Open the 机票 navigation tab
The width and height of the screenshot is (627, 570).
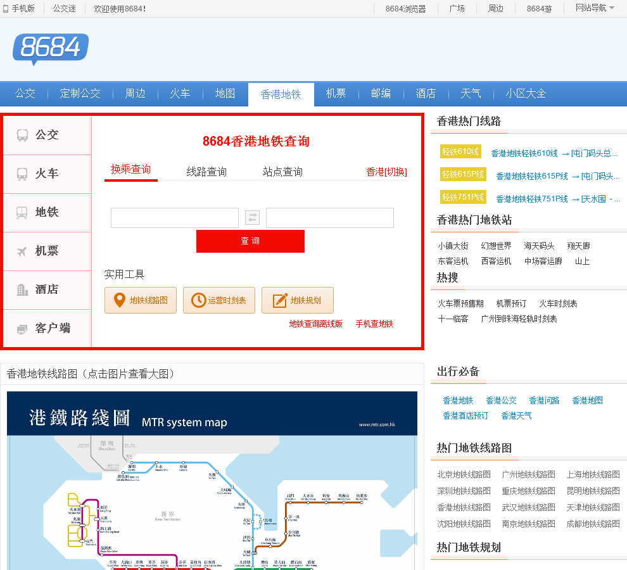[336, 94]
